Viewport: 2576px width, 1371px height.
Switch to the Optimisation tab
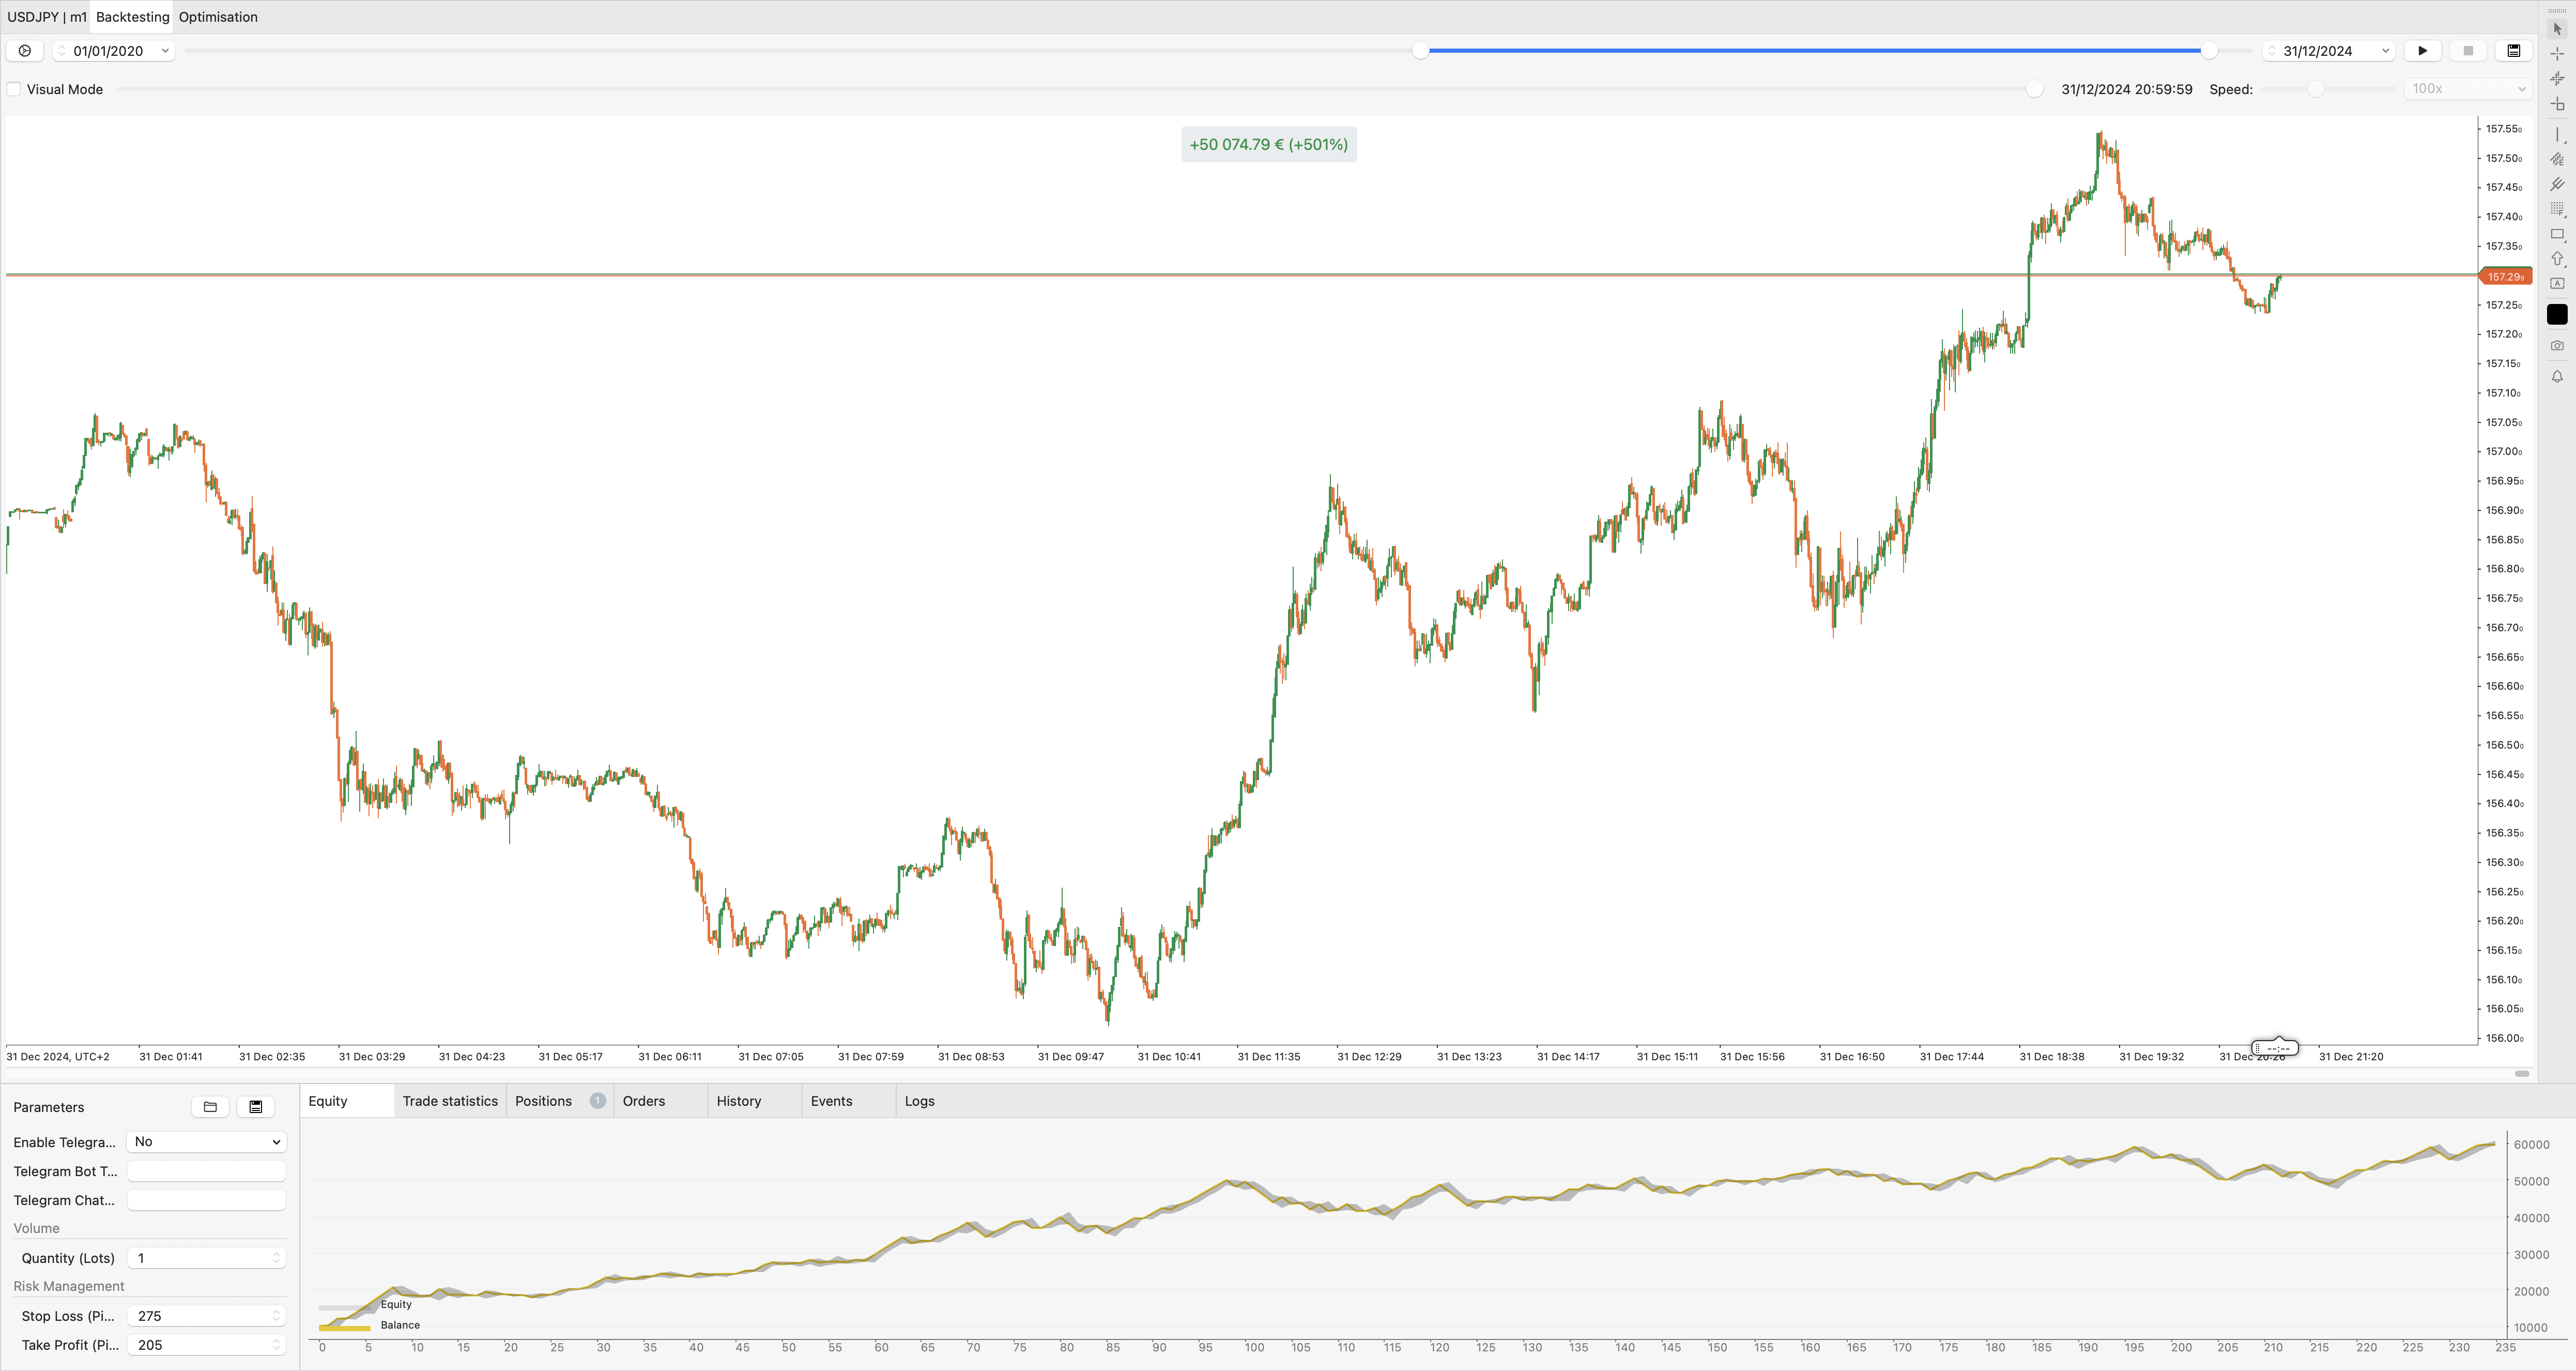(218, 17)
